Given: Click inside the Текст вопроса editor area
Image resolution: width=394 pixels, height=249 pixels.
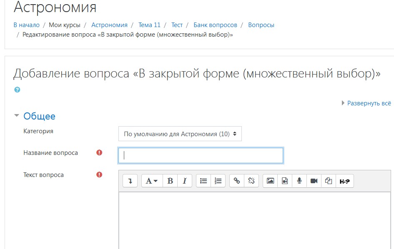Looking at the screenshot, I should click(255, 220).
